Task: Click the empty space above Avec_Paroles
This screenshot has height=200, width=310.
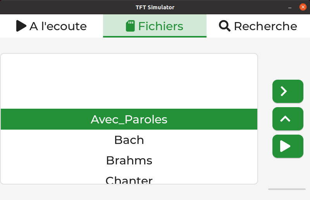Action: pos(129,81)
